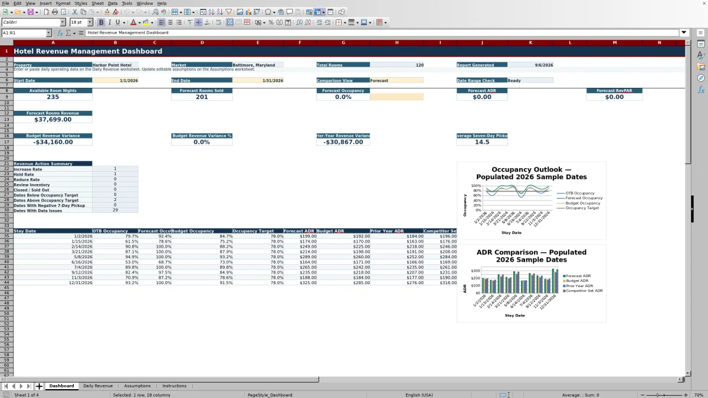Click the Undo arrow icon
This screenshot has width=708, height=398.
127,12
